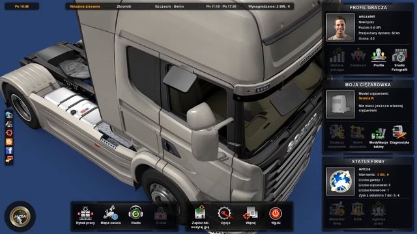This screenshot has width=417, height=234.
Task: Click the Wynagrodzenie payment text
Action: (269, 6)
